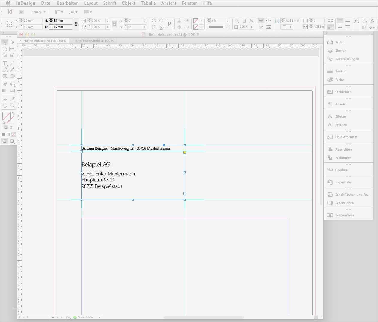Select the Type tool
This screenshot has width=378, height=322.
click(4, 63)
